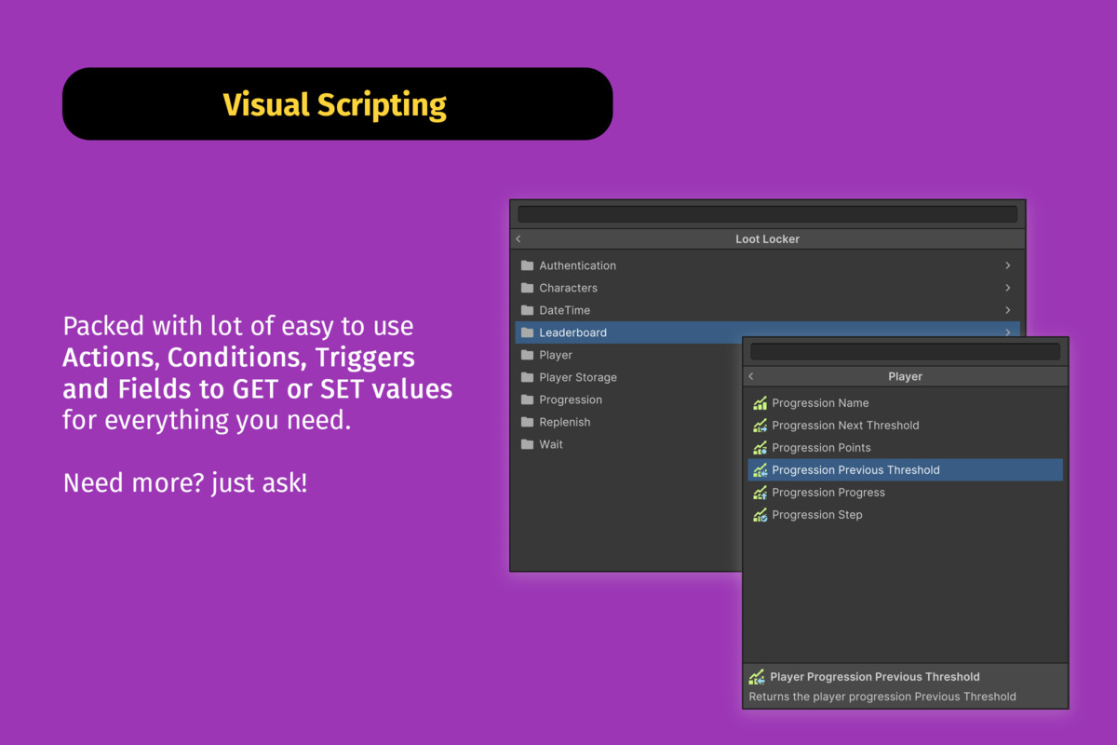Expand the Authentication chevron arrow
This screenshot has height=745, width=1117.
tap(1008, 265)
